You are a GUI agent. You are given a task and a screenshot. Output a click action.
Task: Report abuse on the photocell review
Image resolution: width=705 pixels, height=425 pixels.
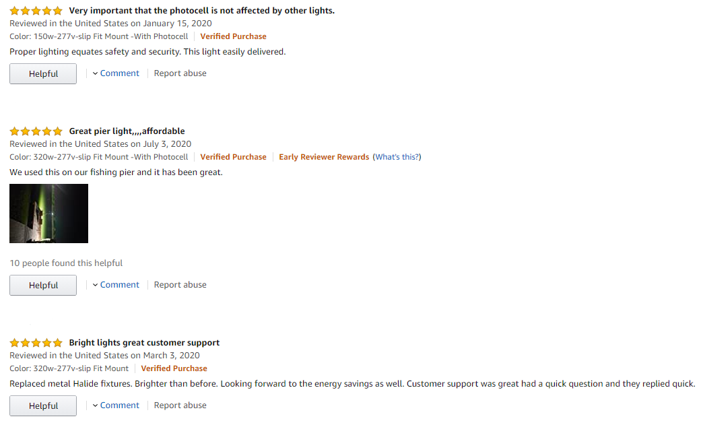click(180, 73)
